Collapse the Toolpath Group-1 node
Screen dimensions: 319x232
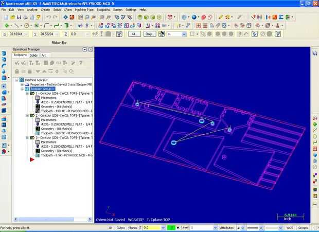click(22, 89)
